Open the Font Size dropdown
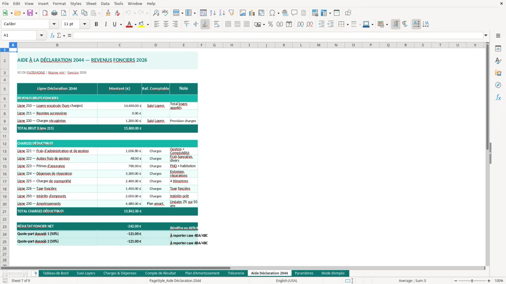The image size is (506, 284). (x=85, y=24)
